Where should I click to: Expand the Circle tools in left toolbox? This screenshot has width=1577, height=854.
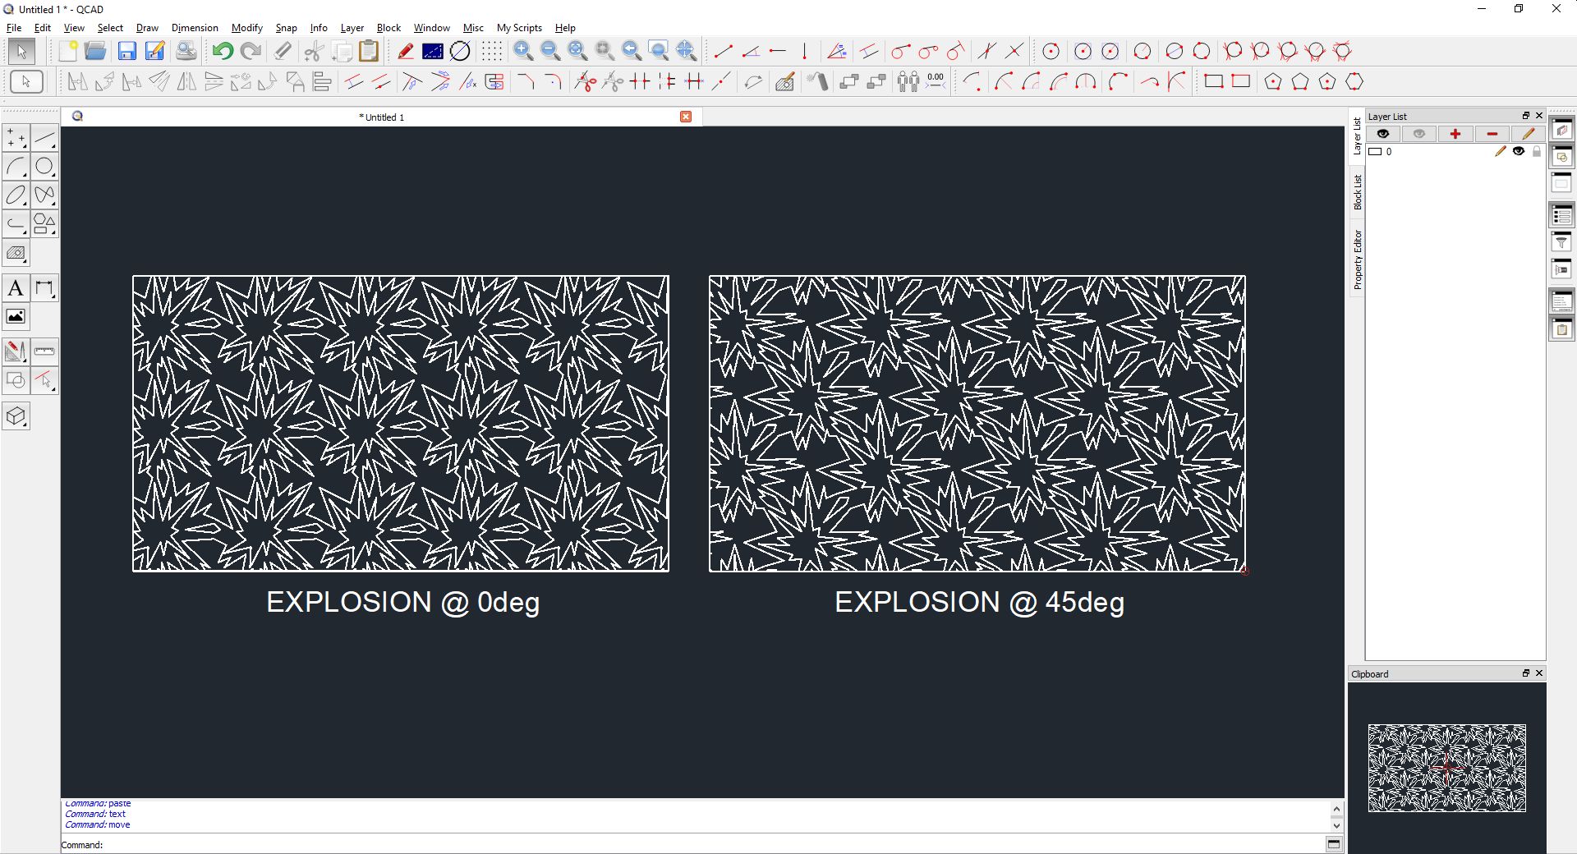(44, 167)
